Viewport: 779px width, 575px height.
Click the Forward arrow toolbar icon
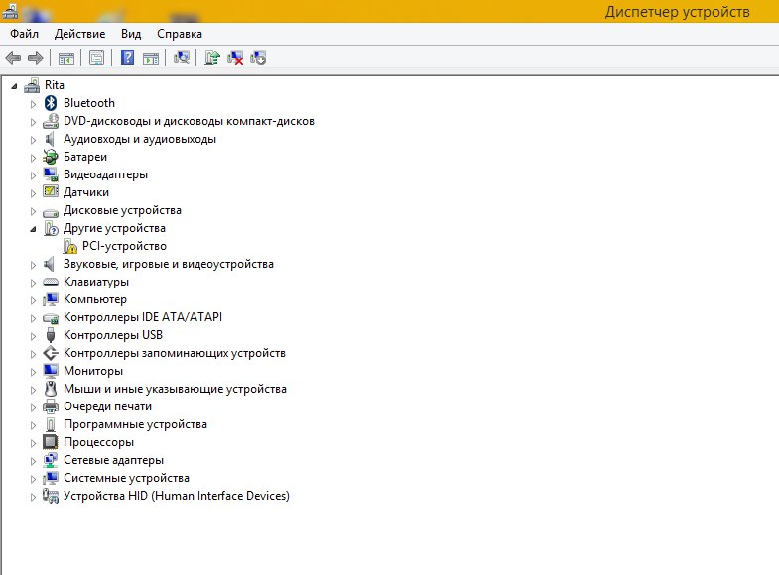point(36,58)
